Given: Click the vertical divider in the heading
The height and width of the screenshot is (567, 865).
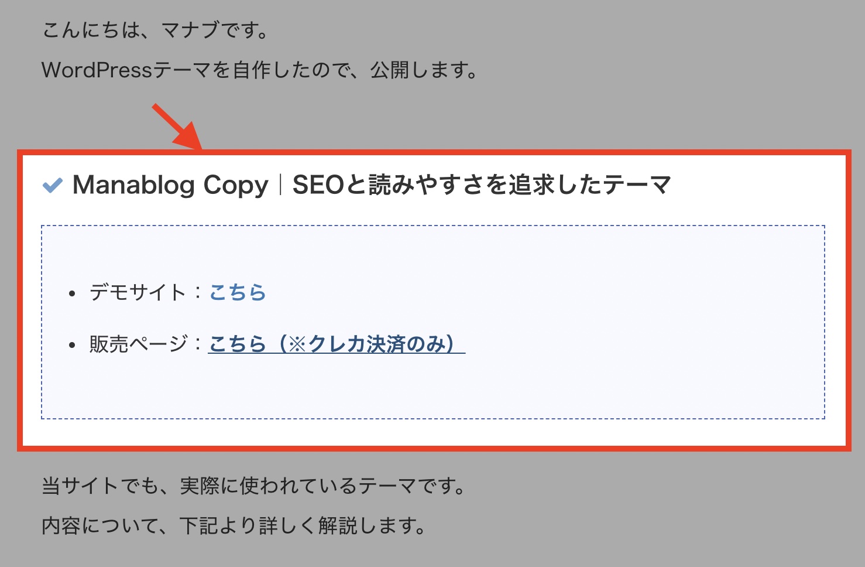Looking at the screenshot, I should 280,185.
